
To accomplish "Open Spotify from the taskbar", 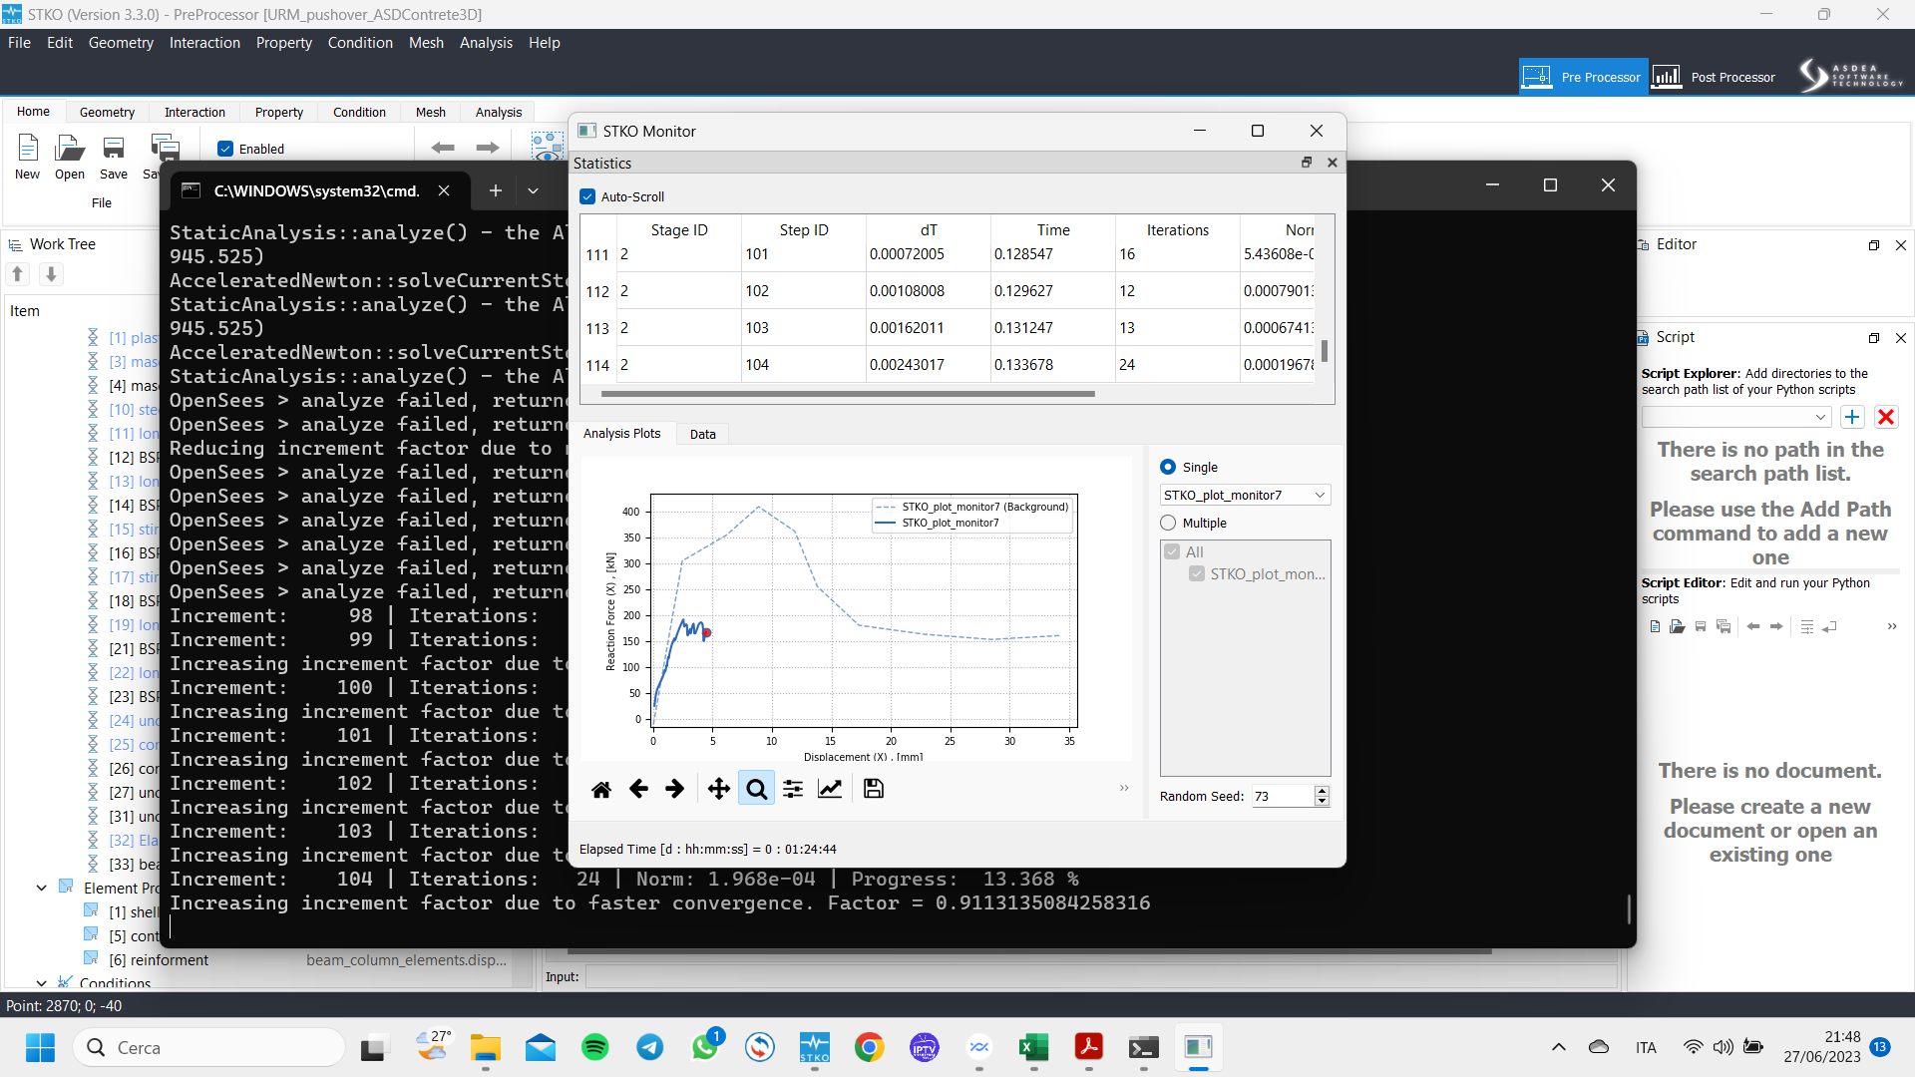I will click(x=595, y=1047).
